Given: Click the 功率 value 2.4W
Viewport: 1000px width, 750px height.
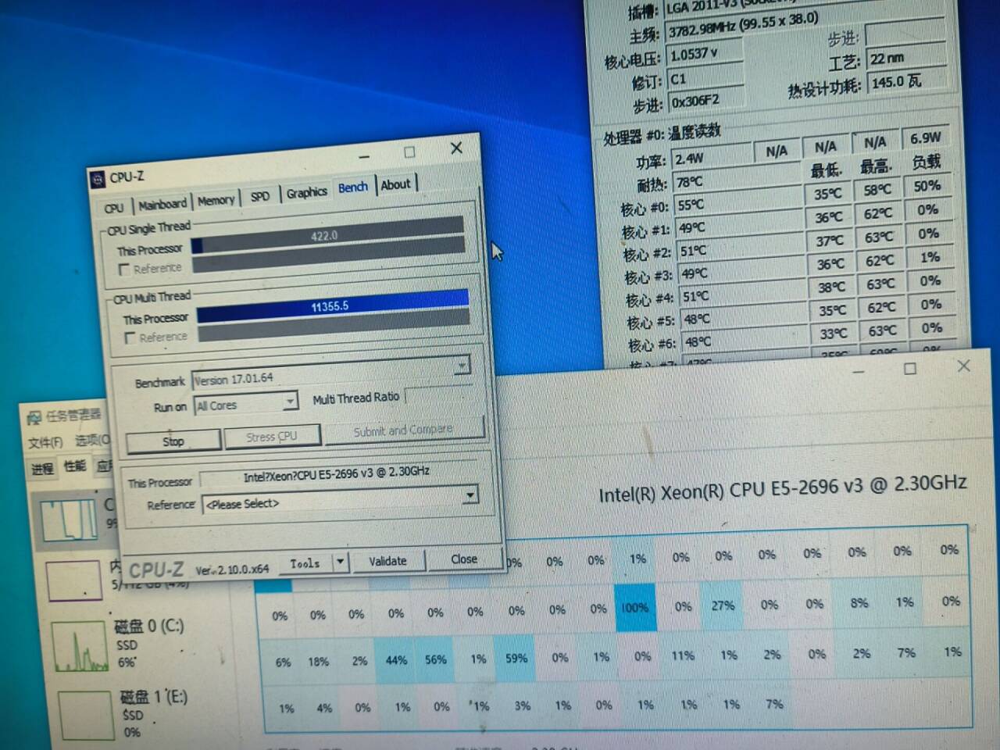Looking at the screenshot, I should (x=712, y=158).
